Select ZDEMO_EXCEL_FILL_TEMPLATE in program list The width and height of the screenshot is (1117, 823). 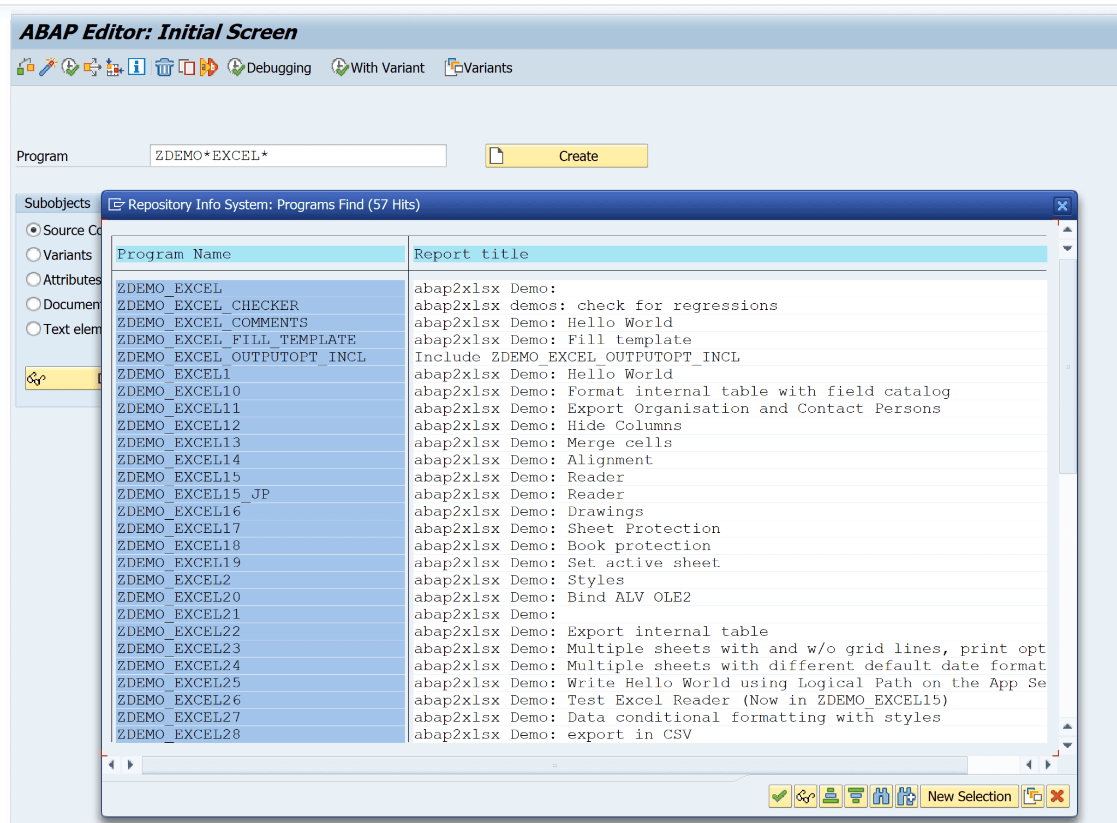click(236, 340)
